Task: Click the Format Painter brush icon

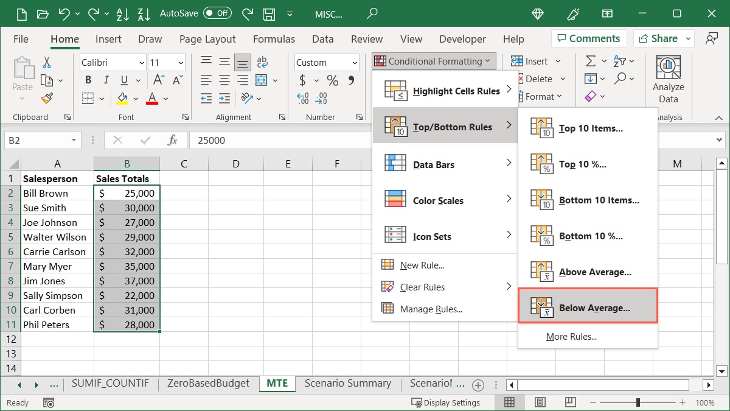Action: [47, 98]
